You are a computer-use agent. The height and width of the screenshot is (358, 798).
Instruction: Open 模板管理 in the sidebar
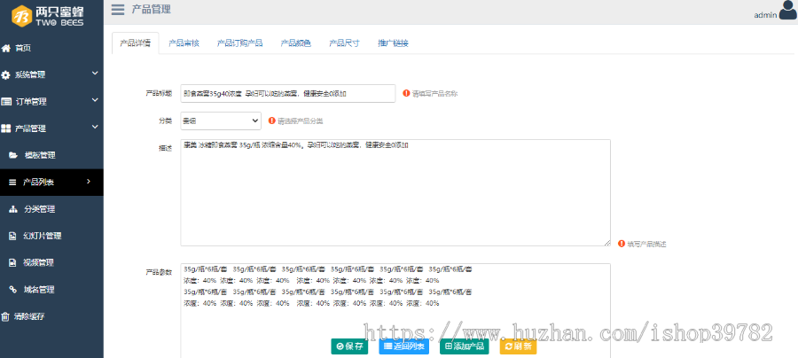[x=38, y=155]
